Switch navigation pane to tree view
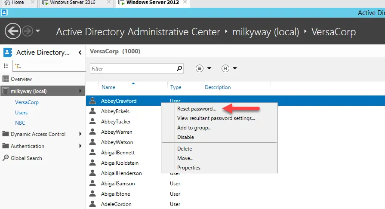The image size is (385, 209). tap(18, 66)
